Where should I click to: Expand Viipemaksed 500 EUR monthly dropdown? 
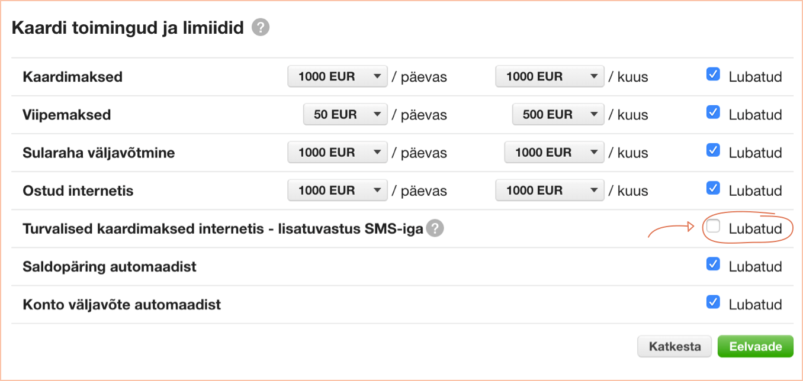click(x=558, y=114)
